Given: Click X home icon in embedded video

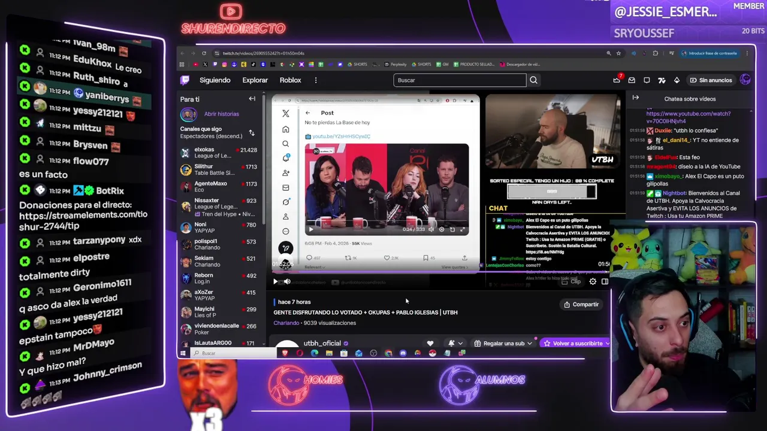Looking at the screenshot, I should pyautogui.click(x=286, y=129).
